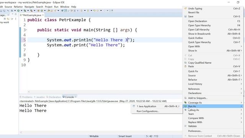Select Quick Fix in the context menu

(x=212, y=71)
